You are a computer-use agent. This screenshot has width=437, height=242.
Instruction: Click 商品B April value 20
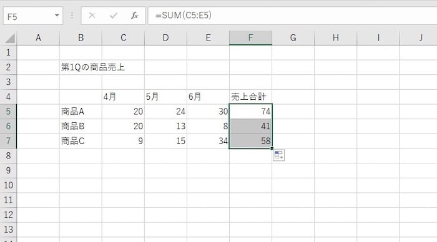[x=123, y=126]
